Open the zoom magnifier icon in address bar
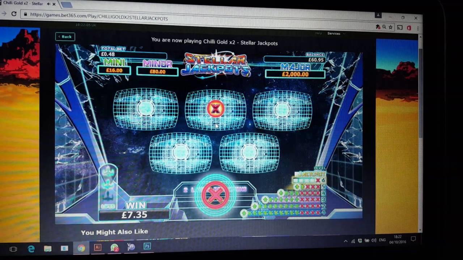Viewport: 463px width, 260px height. click(x=384, y=27)
